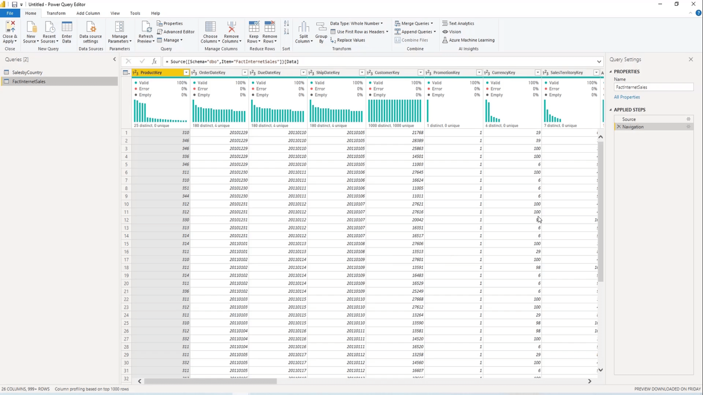Open Text Analytics AI insight
Viewport: 703px width, 395px height.
[x=458, y=23]
